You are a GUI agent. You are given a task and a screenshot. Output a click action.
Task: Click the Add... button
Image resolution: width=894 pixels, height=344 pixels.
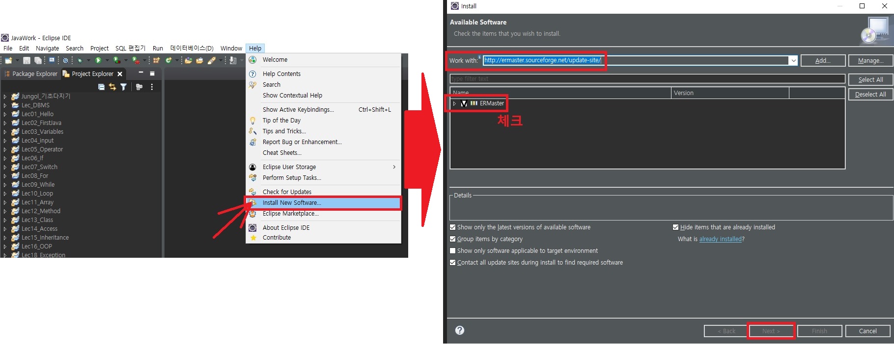click(823, 60)
